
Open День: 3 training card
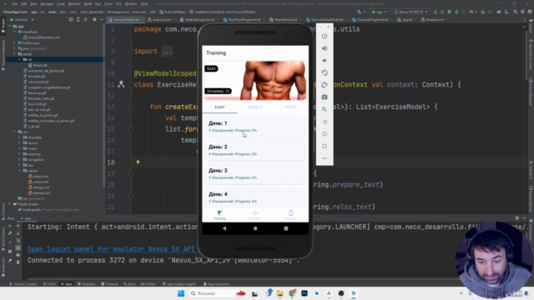[x=255, y=174]
